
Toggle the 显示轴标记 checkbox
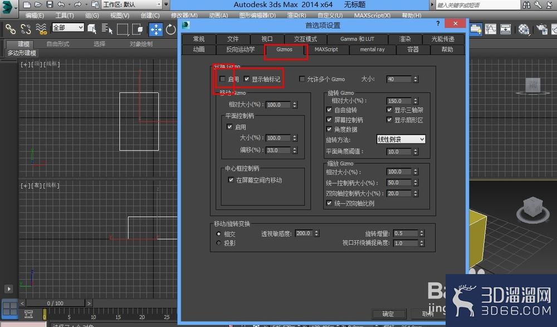[x=247, y=79]
